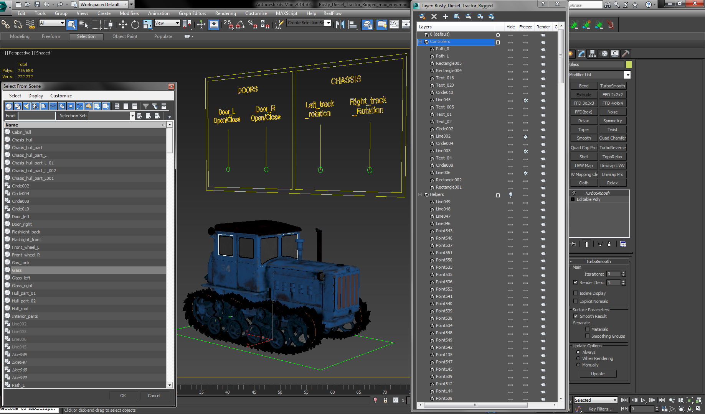This screenshot has width=705, height=414.
Task: Click the Symmetry modifier button
Action: (x=612, y=121)
